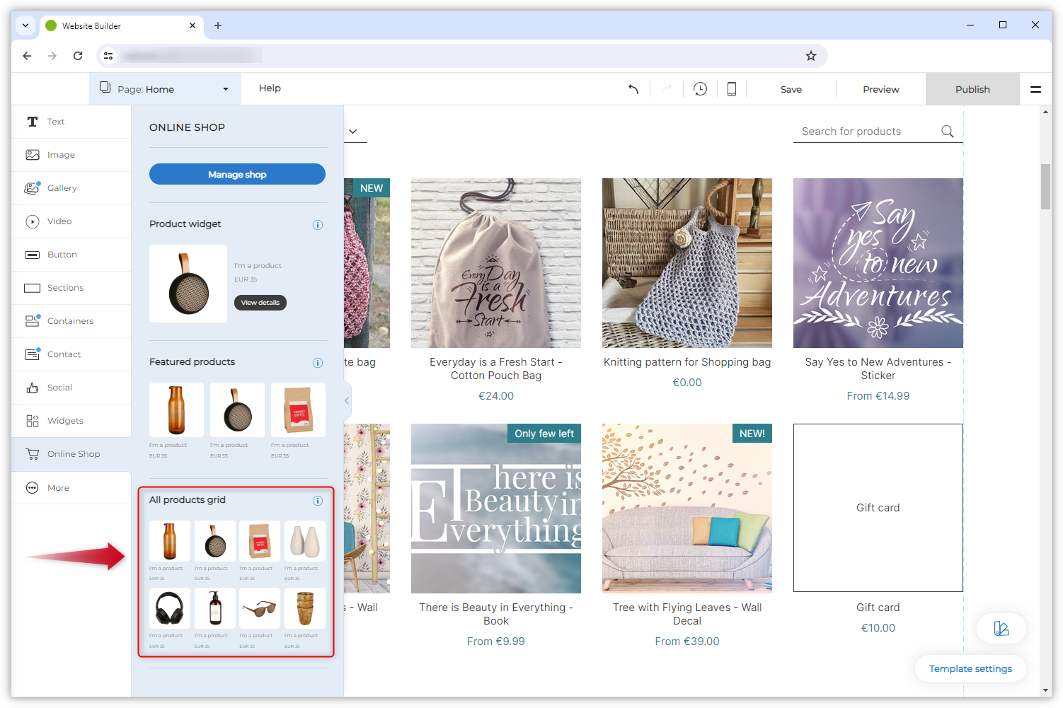The height and width of the screenshot is (708, 1063).
Task: Click the product search magnifier icon
Action: [948, 132]
